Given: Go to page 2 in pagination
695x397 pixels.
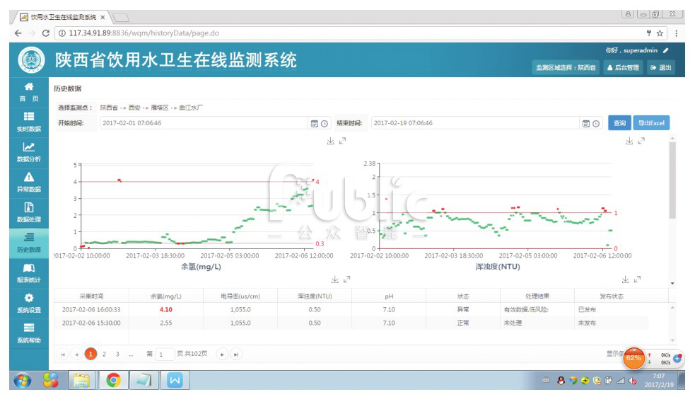Looking at the screenshot, I should (104, 354).
